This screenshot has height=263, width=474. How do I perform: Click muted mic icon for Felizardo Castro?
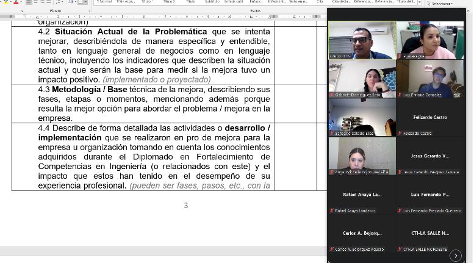coord(400,133)
